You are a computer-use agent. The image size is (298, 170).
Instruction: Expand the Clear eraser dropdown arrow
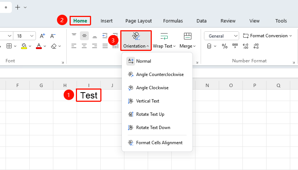coord(60,46)
